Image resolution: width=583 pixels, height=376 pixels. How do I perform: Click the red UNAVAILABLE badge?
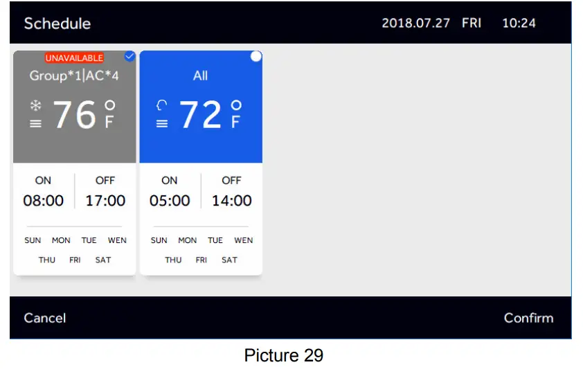coord(74,58)
